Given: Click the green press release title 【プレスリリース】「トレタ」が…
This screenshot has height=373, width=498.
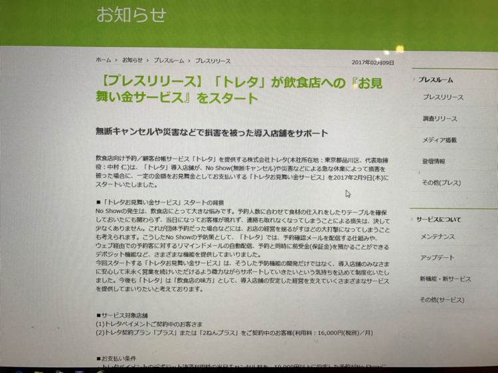Looking at the screenshot, I should (239, 90).
